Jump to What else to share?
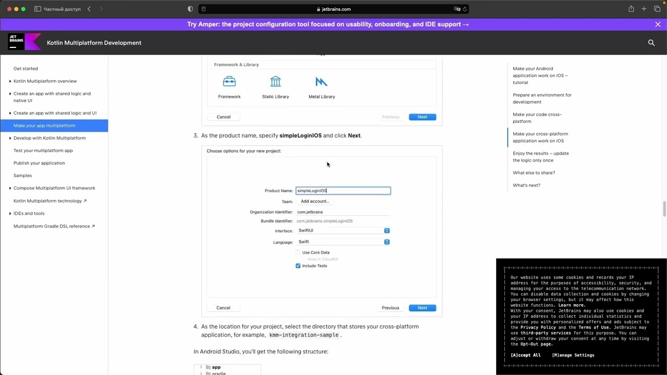 coord(534,173)
